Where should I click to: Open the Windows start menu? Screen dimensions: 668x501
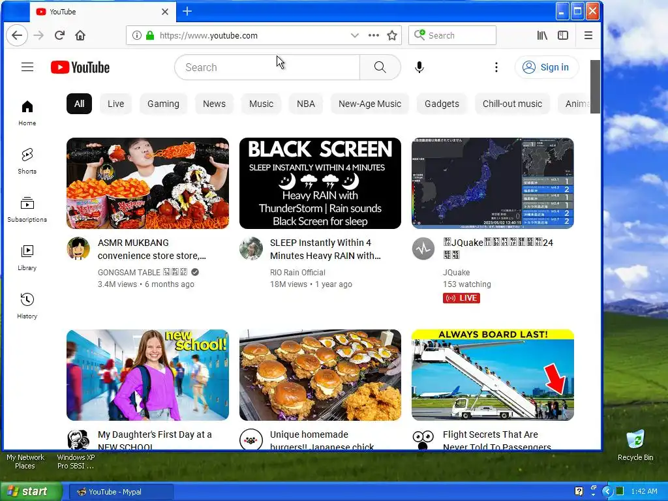[x=31, y=492]
